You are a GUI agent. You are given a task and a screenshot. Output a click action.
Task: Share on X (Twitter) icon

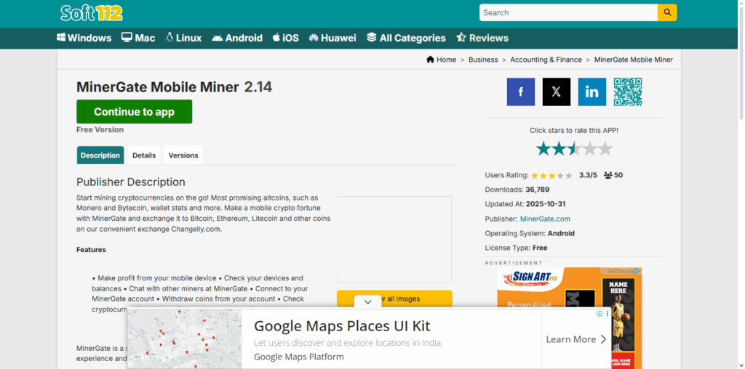[557, 92]
